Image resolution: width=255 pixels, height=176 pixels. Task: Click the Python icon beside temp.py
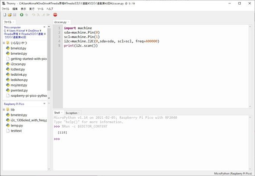8,125
